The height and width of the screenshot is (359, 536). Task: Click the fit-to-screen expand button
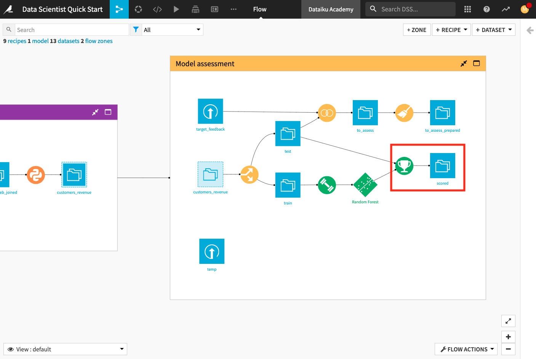tap(508, 321)
